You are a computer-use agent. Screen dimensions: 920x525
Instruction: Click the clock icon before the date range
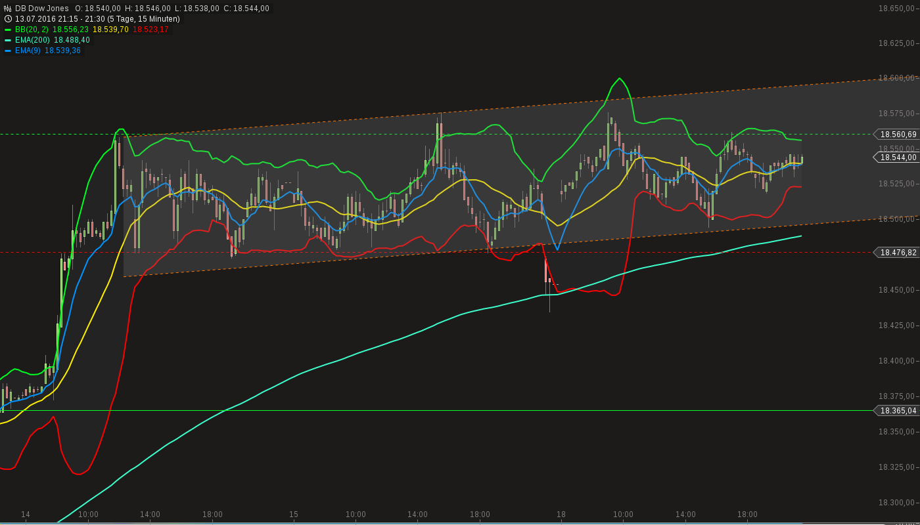point(8,19)
